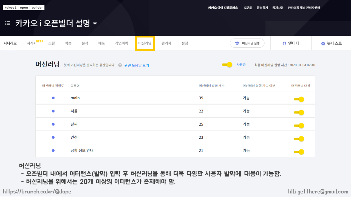Click the 머신러닝 실행 button
The height and width of the screenshot is (197, 351).
247,43
